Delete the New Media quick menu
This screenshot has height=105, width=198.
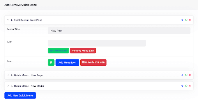[190, 86]
